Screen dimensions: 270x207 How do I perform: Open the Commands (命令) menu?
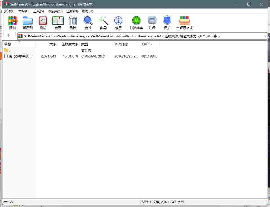(x=24, y=11)
